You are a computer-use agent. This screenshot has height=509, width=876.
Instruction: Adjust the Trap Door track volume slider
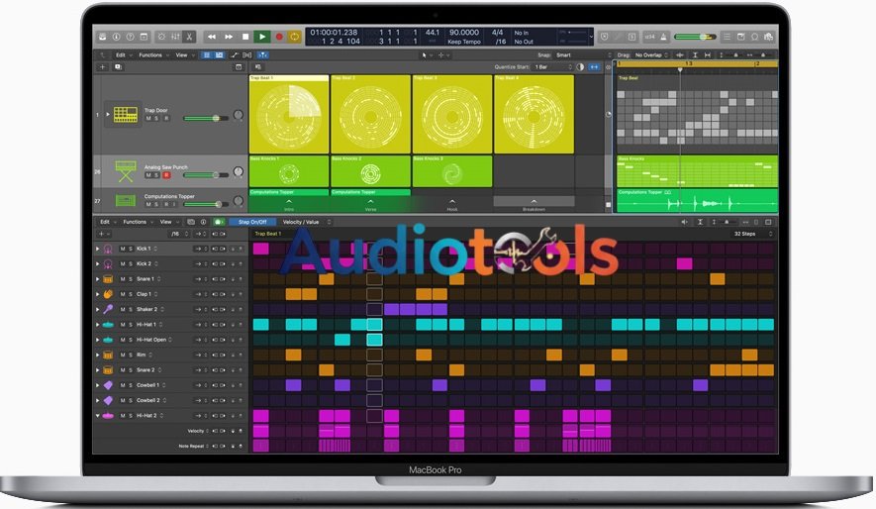pyautogui.click(x=206, y=119)
